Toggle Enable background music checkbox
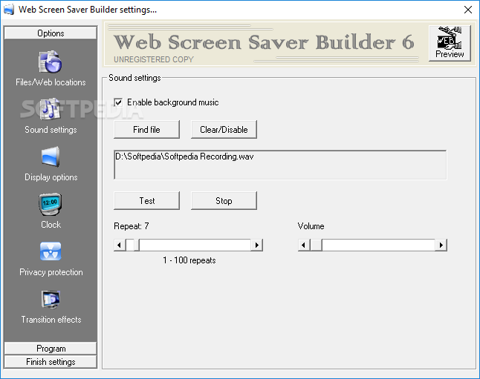Screen dimensions: 480x379 (x=118, y=102)
